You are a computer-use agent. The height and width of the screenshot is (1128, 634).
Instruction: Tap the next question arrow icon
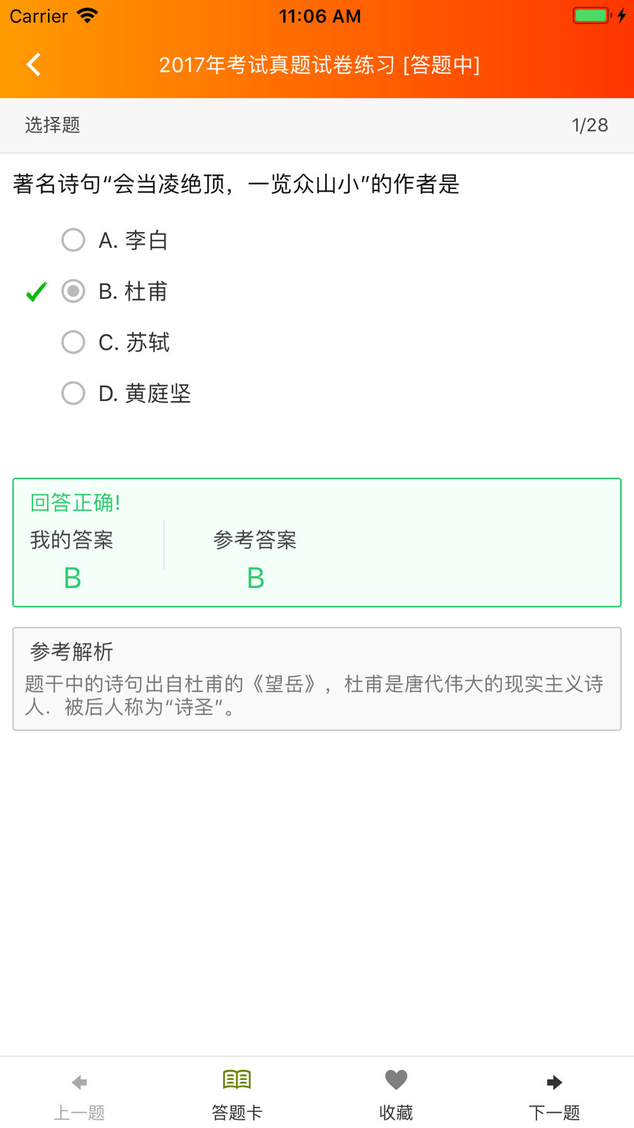[x=554, y=1082]
